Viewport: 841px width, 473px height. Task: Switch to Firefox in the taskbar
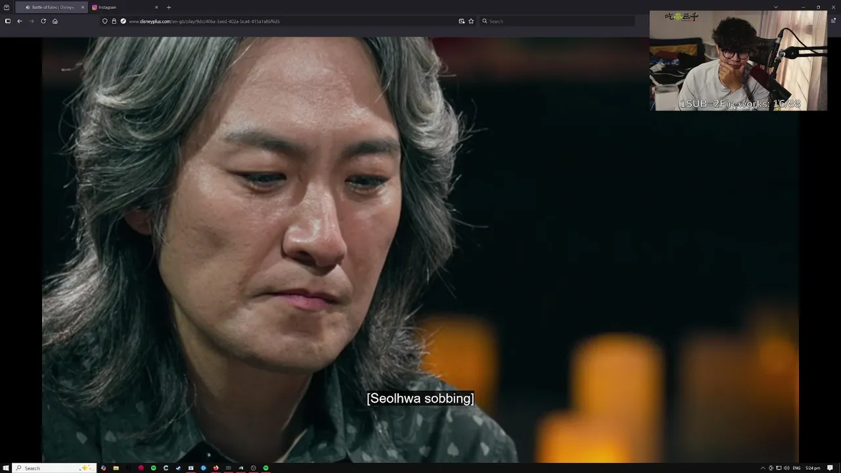pyautogui.click(x=216, y=468)
